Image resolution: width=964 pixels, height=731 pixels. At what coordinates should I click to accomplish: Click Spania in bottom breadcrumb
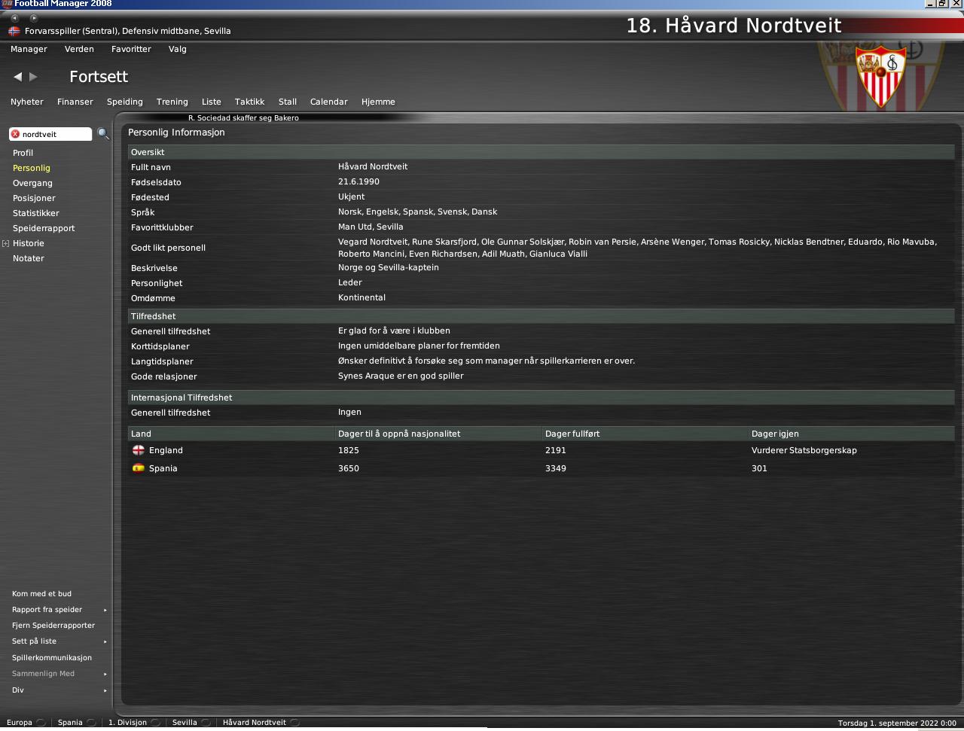pyautogui.click(x=70, y=723)
